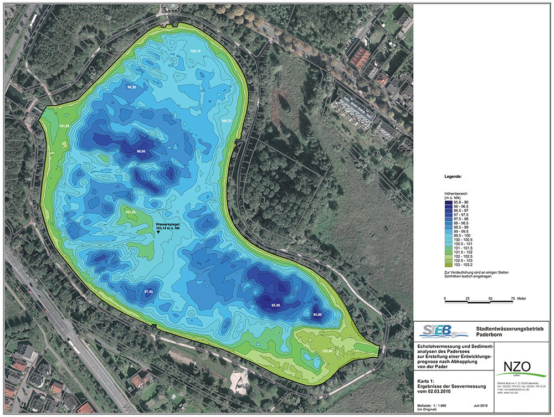Viewport: 554px width, 417px height.
Task: Click the 101,85 label on the west shore
Action: [64, 126]
